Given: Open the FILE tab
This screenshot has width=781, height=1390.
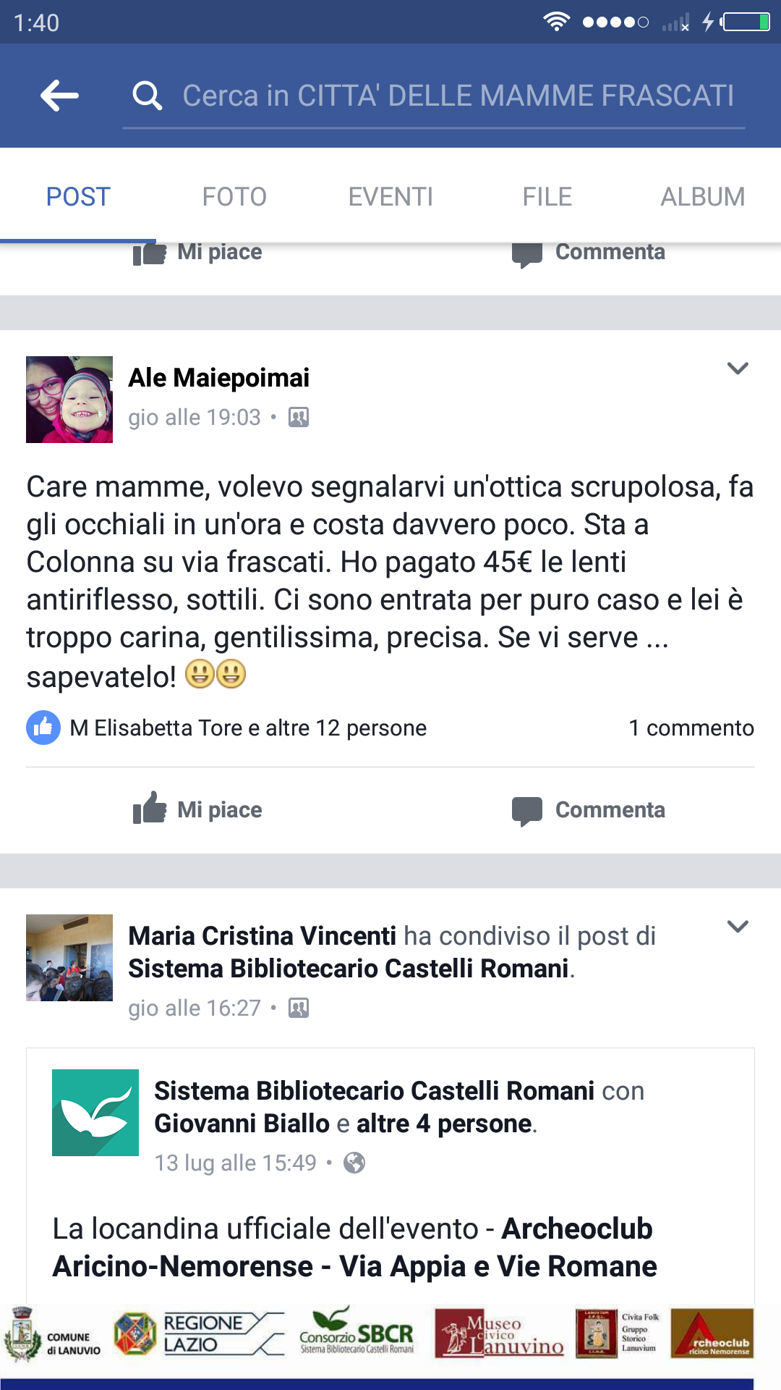Looking at the screenshot, I should point(547,197).
